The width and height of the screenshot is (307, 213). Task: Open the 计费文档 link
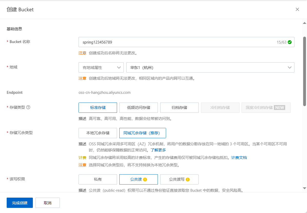tap(239, 158)
